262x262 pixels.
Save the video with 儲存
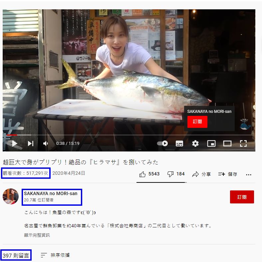coord(228,174)
